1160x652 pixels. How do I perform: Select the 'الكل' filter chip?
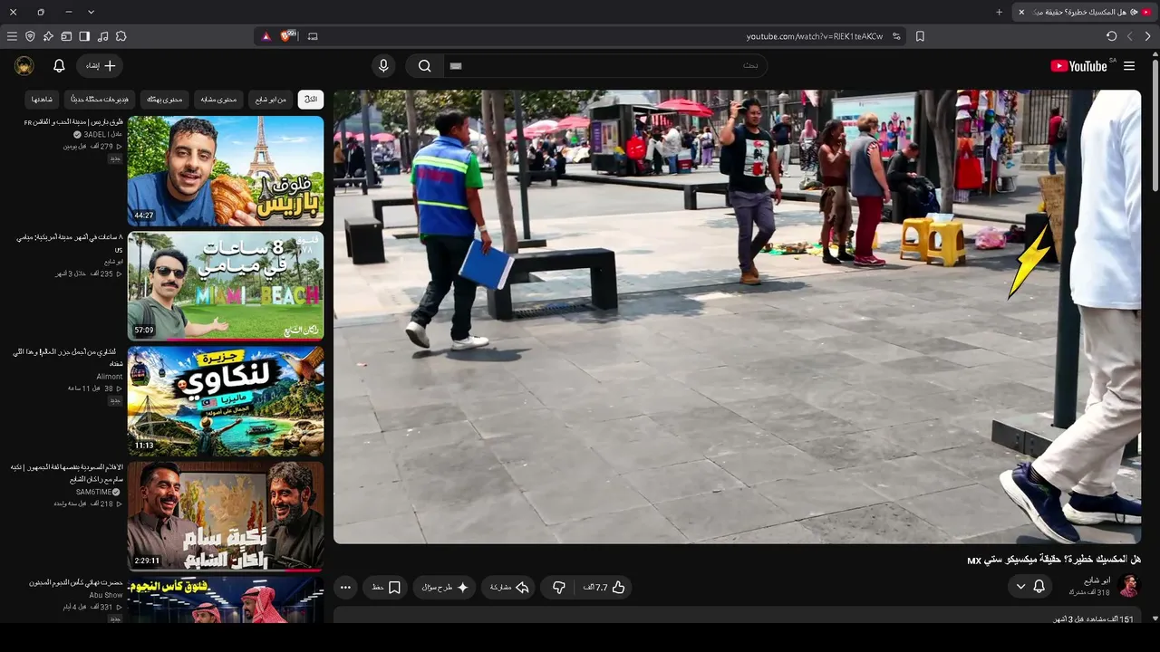coord(311,99)
